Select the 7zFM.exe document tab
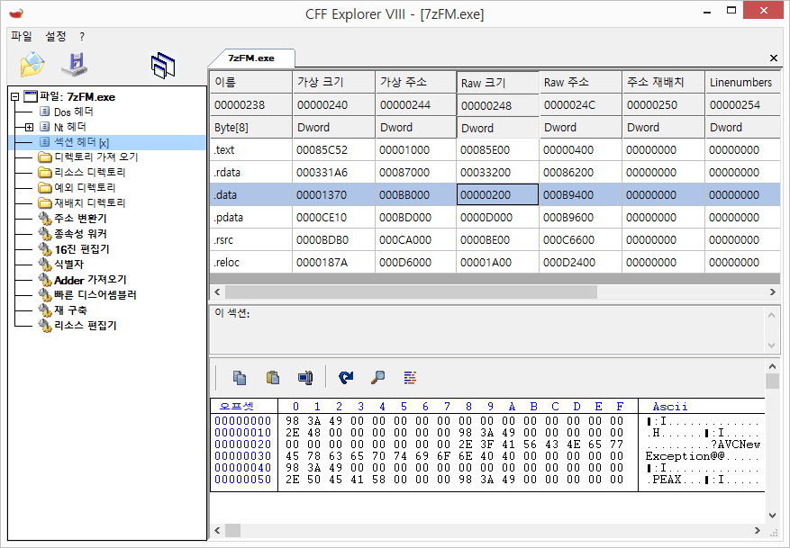Screen dimensions: 790x548 [251, 58]
